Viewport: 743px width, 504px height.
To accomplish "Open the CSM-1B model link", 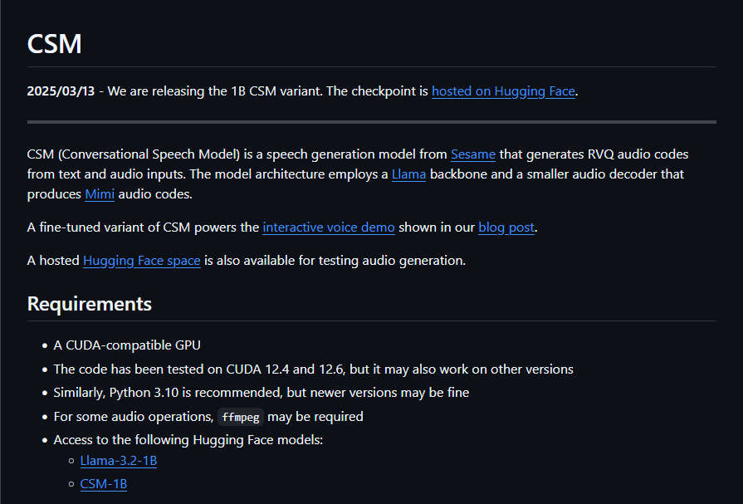I will (103, 483).
